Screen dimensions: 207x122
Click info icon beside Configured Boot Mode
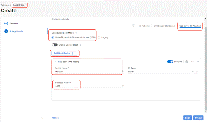[76, 33]
